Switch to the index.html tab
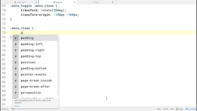The height and width of the screenshot is (111, 197). 20,2
